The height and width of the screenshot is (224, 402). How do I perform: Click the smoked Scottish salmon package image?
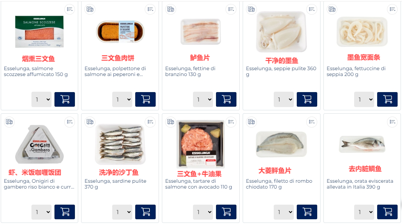(x=39, y=32)
